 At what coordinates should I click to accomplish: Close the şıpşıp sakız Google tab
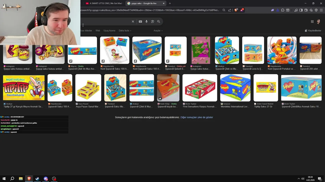click(x=164, y=3)
